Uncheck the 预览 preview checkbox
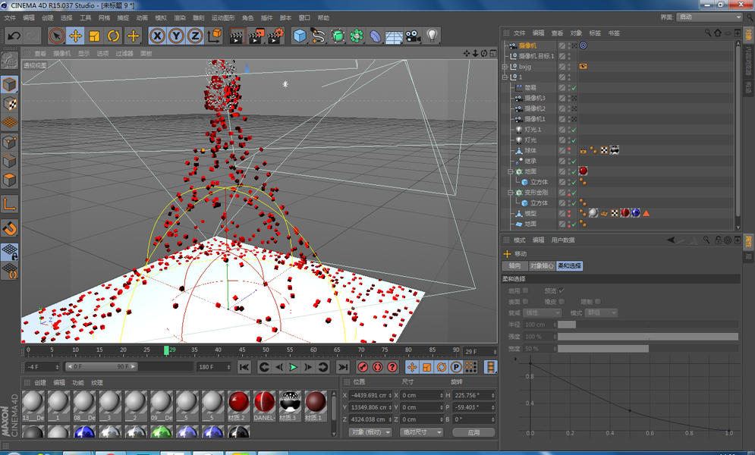 click(x=562, y=290)
